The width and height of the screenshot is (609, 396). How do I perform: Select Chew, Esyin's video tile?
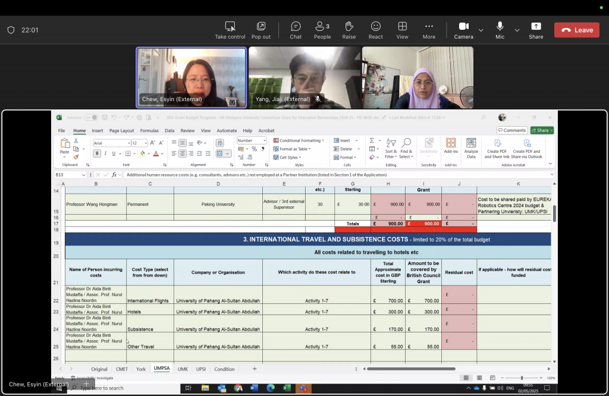(191, 77)
